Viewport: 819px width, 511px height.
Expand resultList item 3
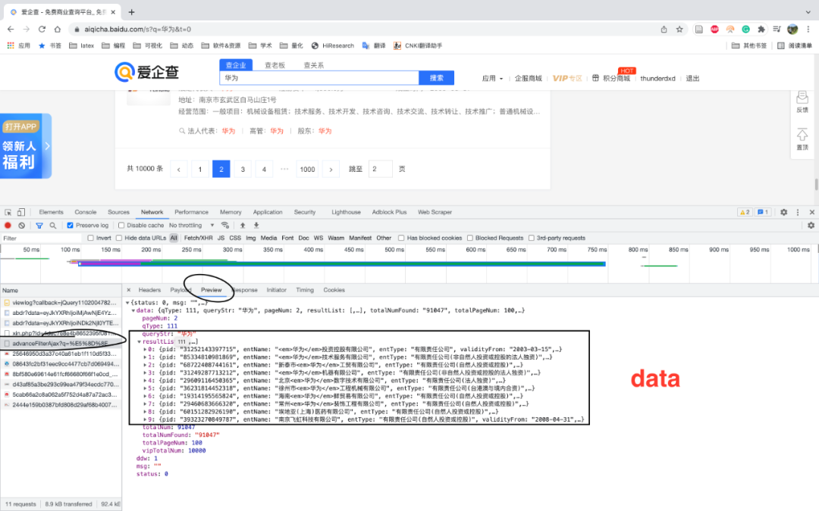145,372
